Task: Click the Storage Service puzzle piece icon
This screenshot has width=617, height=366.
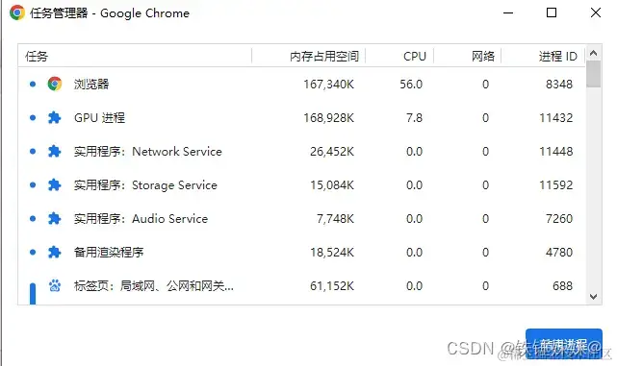Action: point(54,185)
